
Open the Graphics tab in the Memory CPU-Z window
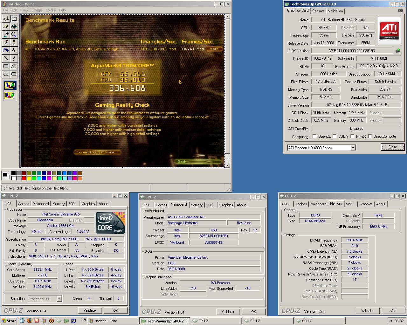(366, 204)
